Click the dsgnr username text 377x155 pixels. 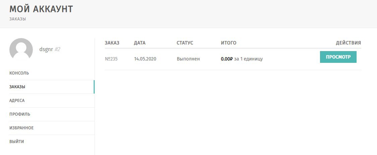[46, 49]
